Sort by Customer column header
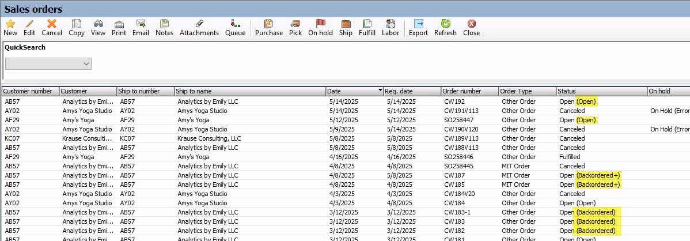 [x=88, y=91]
